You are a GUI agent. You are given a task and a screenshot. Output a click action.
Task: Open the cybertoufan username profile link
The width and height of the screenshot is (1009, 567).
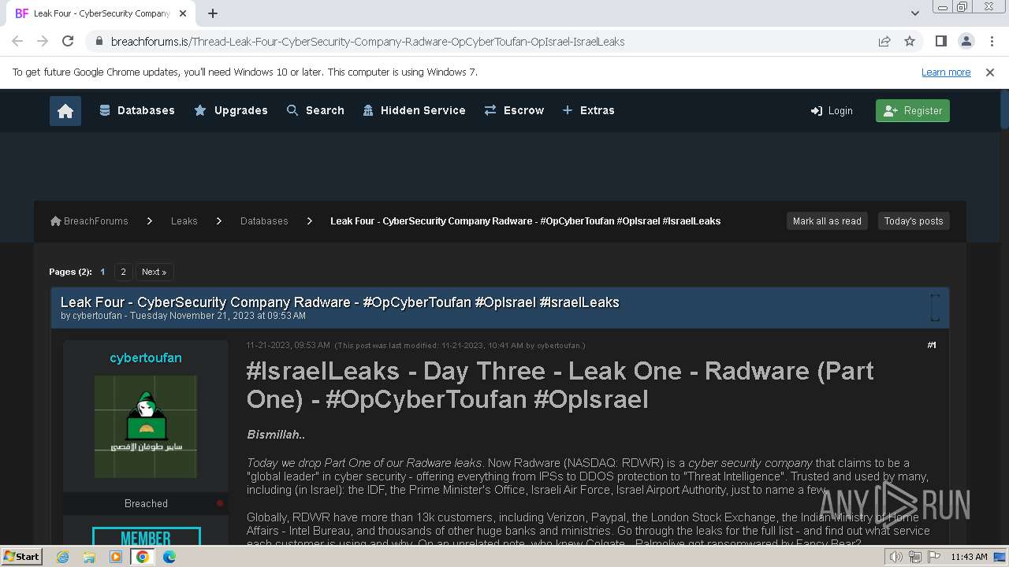click(146, 358)
